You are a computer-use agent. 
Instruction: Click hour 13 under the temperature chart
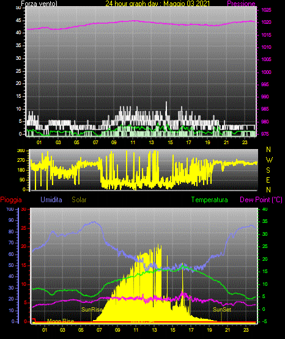point(154,330)
